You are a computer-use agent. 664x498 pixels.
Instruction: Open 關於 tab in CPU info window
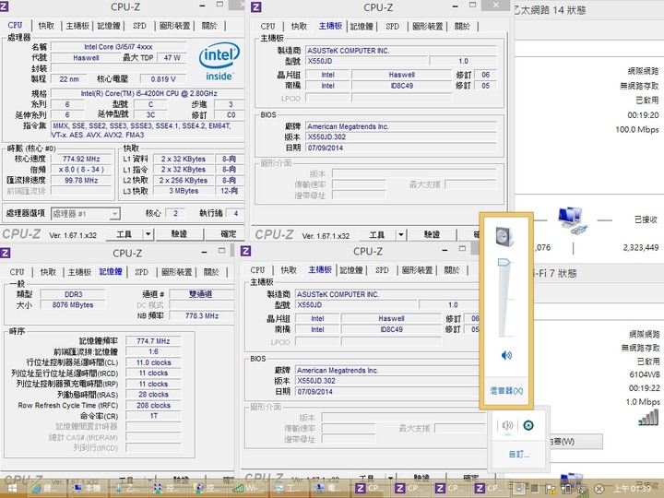[x=209, y=26]
